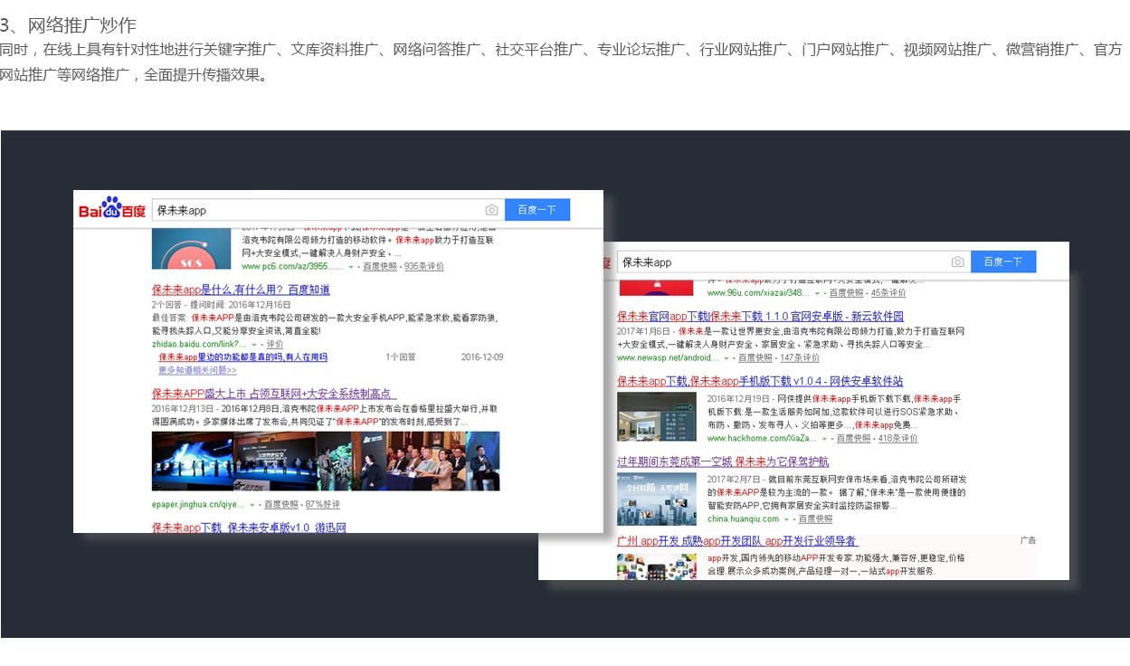Click camera image-search icon in left search bar
1130x666 pixels.
[x=491, y=210]
